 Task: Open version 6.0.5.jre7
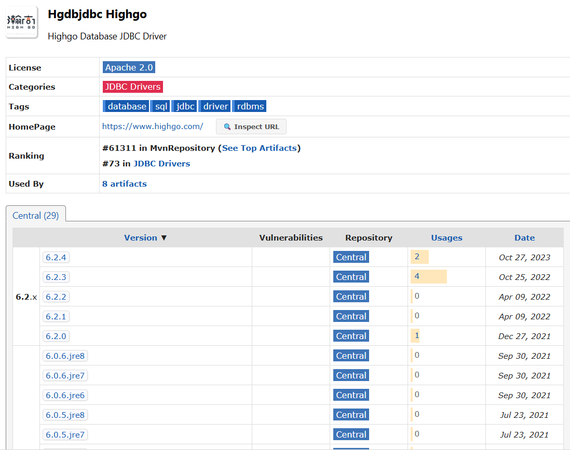pos(65,434)
